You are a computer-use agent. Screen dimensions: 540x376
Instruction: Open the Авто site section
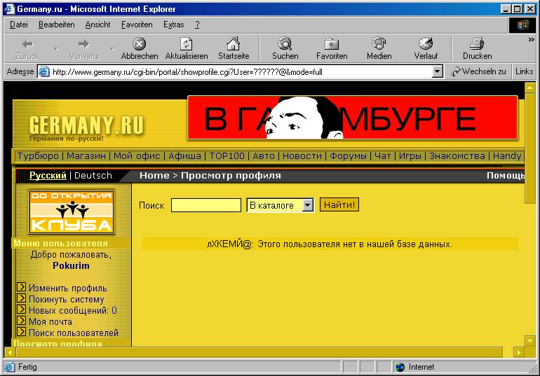point(264,156)
